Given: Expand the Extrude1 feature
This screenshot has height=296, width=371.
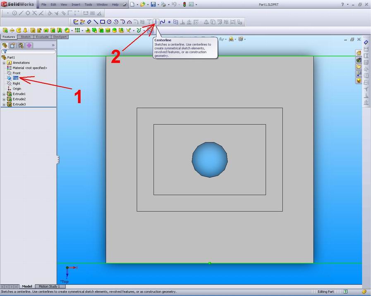Looking at the screenshot, I should (x=4, y=94).
